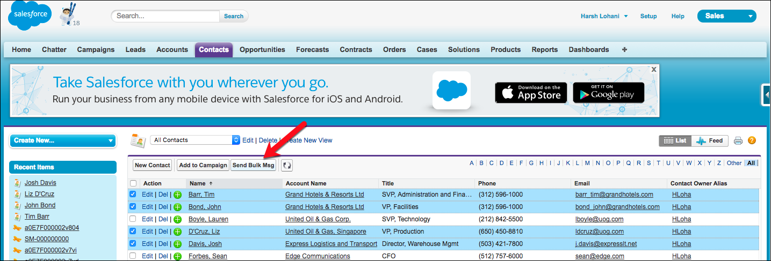The image size is (771, 261).
Task: Click the Help link in header
Action: click(x=678, y=16)
